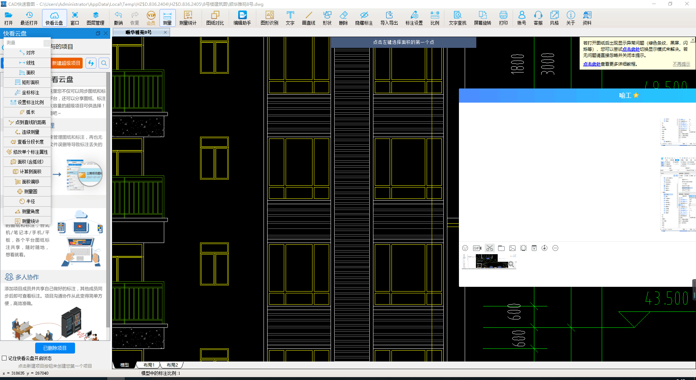Open 账号 account settings
The image size is (696, 380).
pyautogui.click(x=521, y=18)
